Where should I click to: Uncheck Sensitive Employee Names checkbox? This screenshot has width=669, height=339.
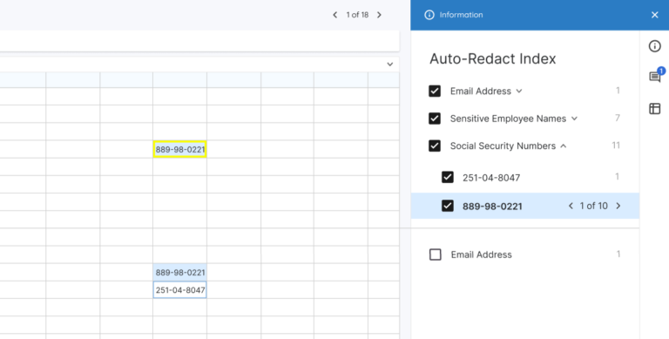[x=435, y=119]
